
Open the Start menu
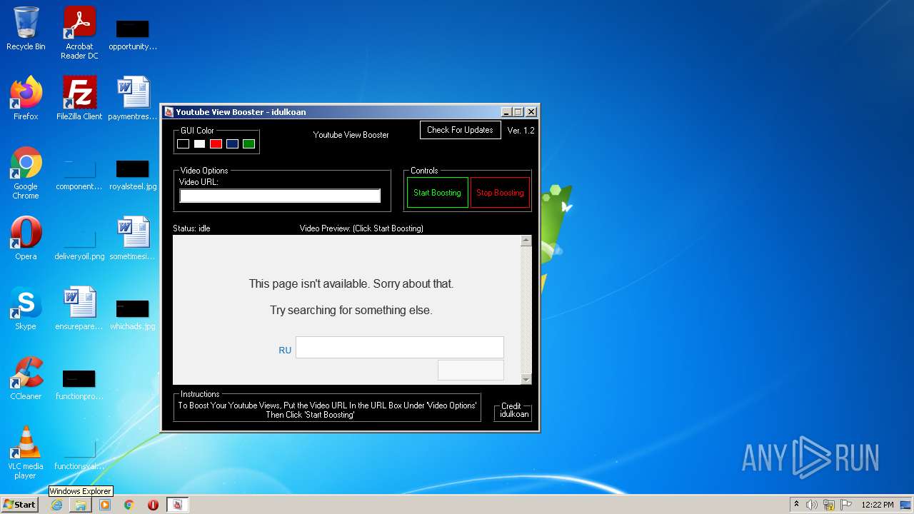coord(20,505)
